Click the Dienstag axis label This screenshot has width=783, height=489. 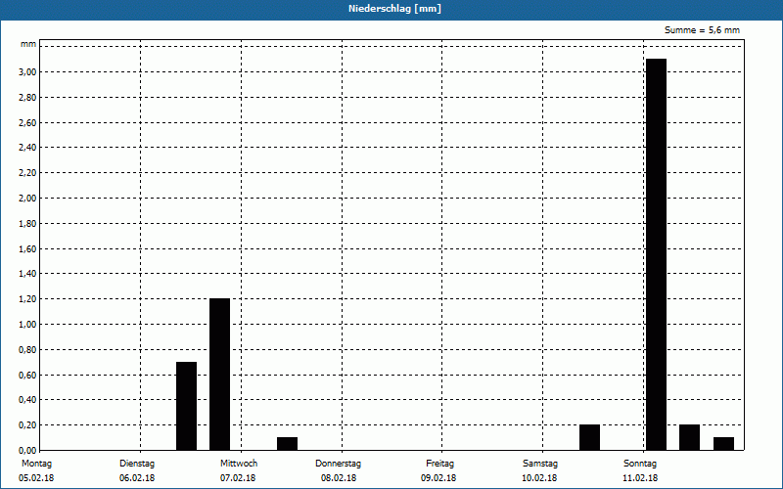(x=137, y=464)
